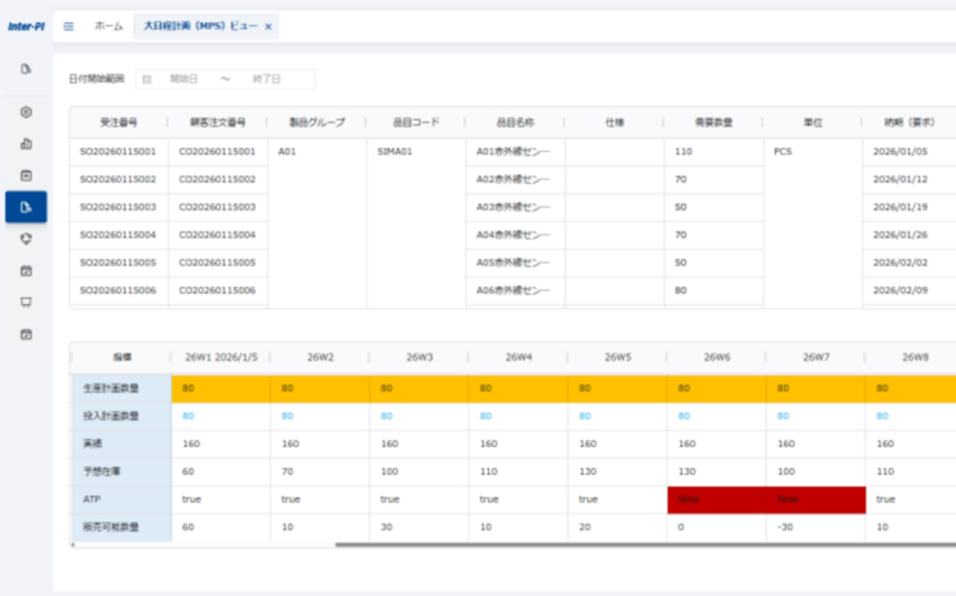
Task: Click the 需要数量 column header
Action: 714,122
